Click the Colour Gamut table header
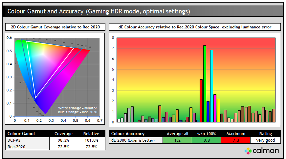Viewport: 286px width, 159px height. tap(21, 134)
